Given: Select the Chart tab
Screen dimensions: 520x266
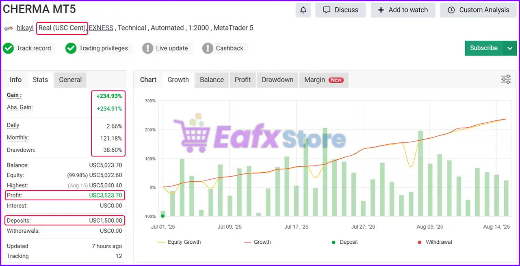Looking at the screenshot, I should pos(148,80).
